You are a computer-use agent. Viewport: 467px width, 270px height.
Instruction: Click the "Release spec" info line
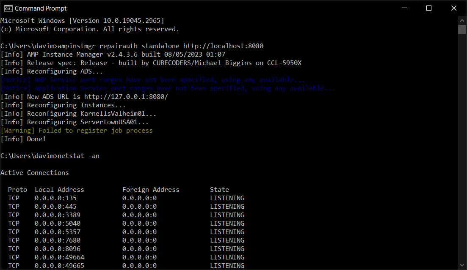click(151, 63)
